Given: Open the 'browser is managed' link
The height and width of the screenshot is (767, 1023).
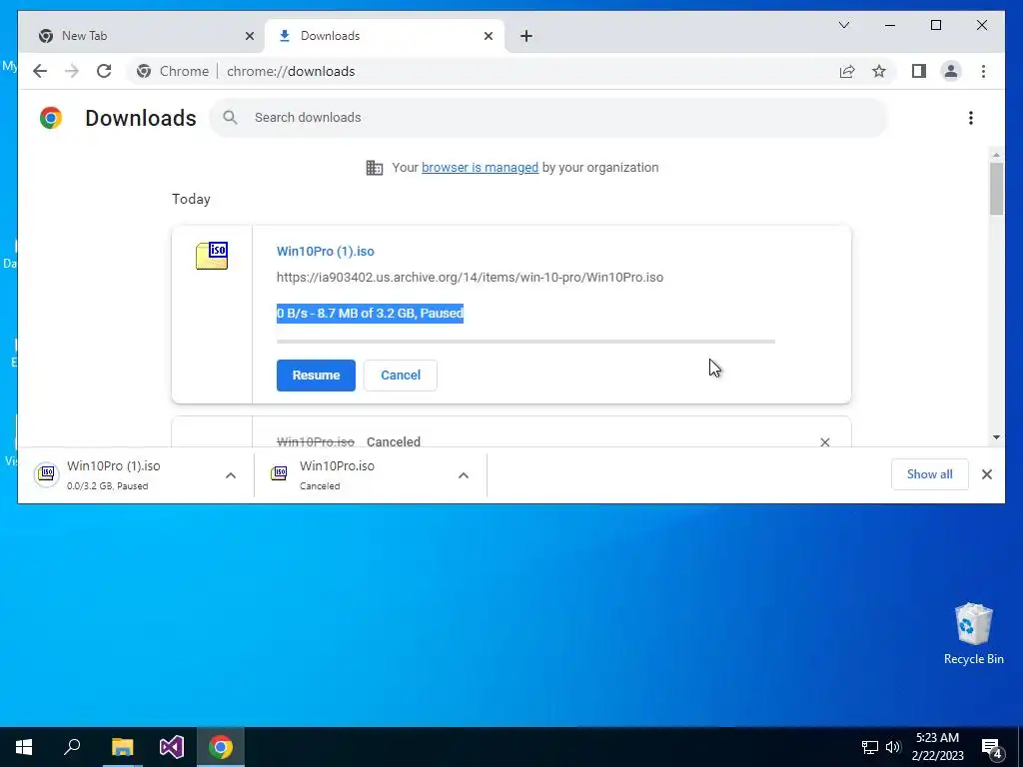Looking at the screenshot, I should pyautogui.click(x=480, y=168).
